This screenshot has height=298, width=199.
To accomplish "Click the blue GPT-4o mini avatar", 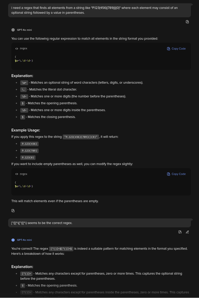I will click(x=13, y=240).
